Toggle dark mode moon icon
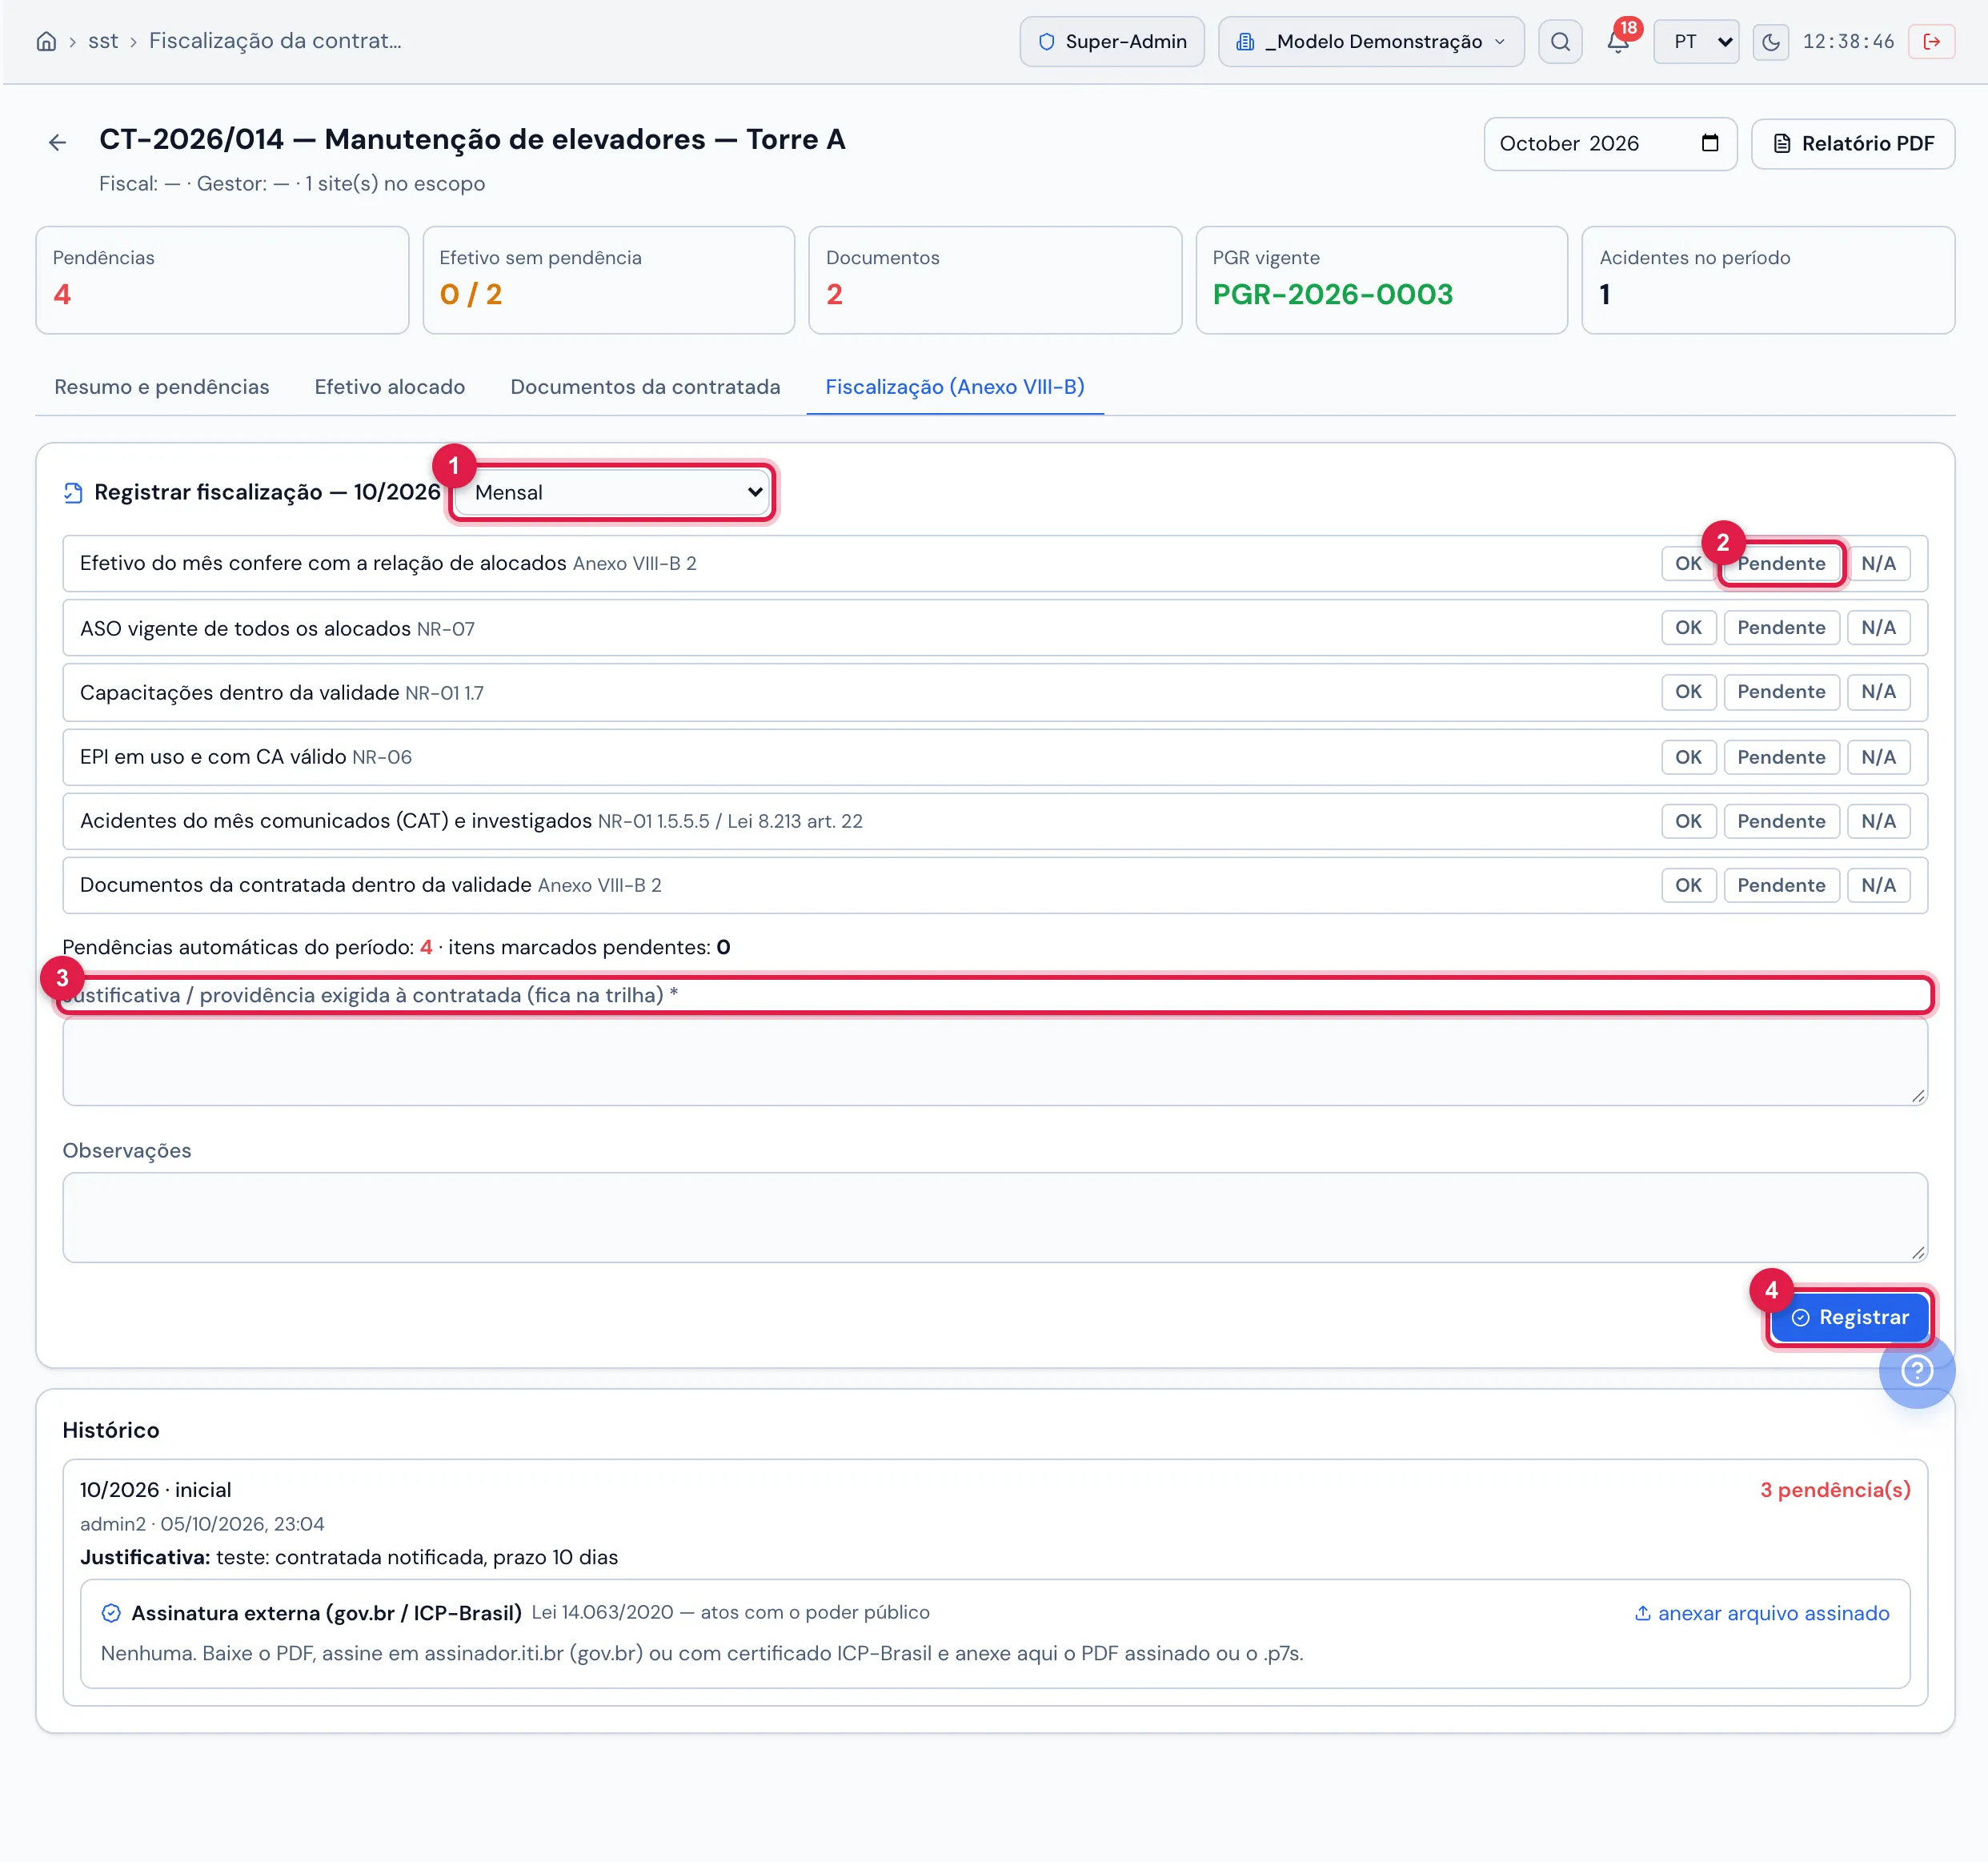1988x1862 pixels. (1770, 41)
